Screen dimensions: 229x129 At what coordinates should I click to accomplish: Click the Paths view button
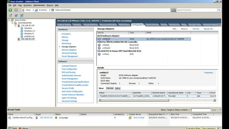click(x=117, y=88)
